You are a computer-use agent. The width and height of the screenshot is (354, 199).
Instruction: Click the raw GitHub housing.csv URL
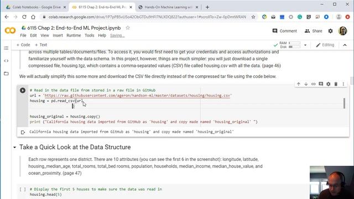pyautogui.click(x=137, y=96)
